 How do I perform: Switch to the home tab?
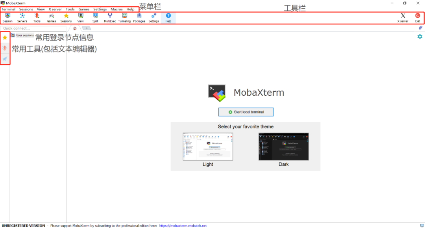click(x=74, y=28)
